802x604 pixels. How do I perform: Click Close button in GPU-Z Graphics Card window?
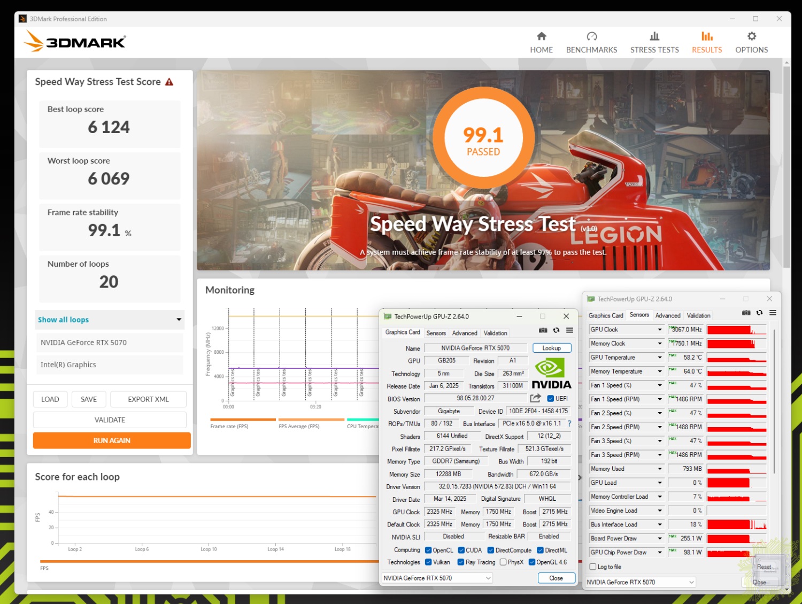coord(556,578)
